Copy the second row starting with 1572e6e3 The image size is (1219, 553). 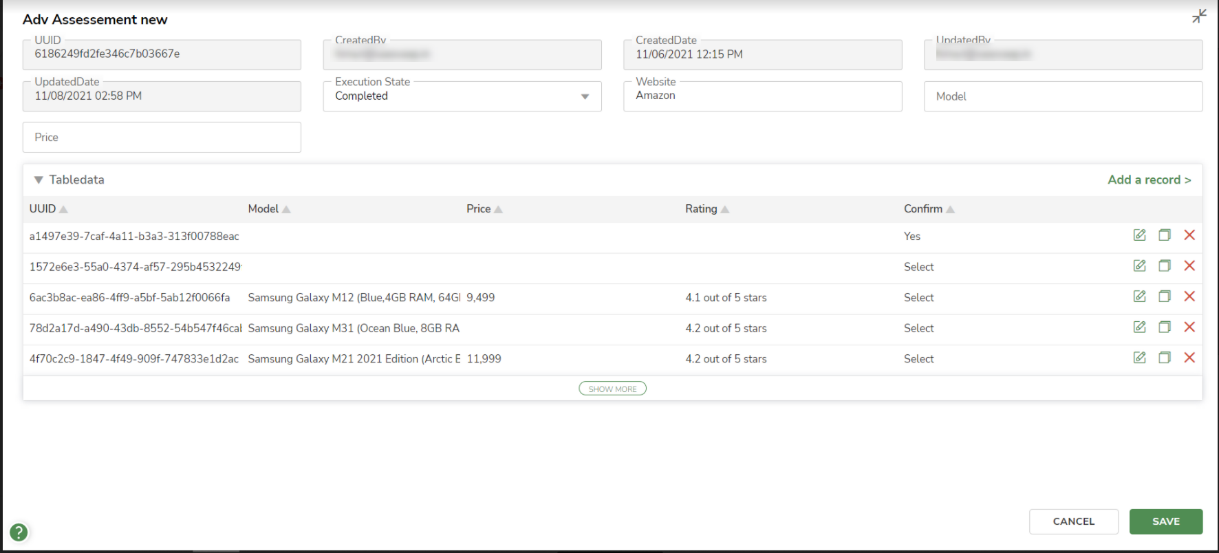tap(1164, 266)
